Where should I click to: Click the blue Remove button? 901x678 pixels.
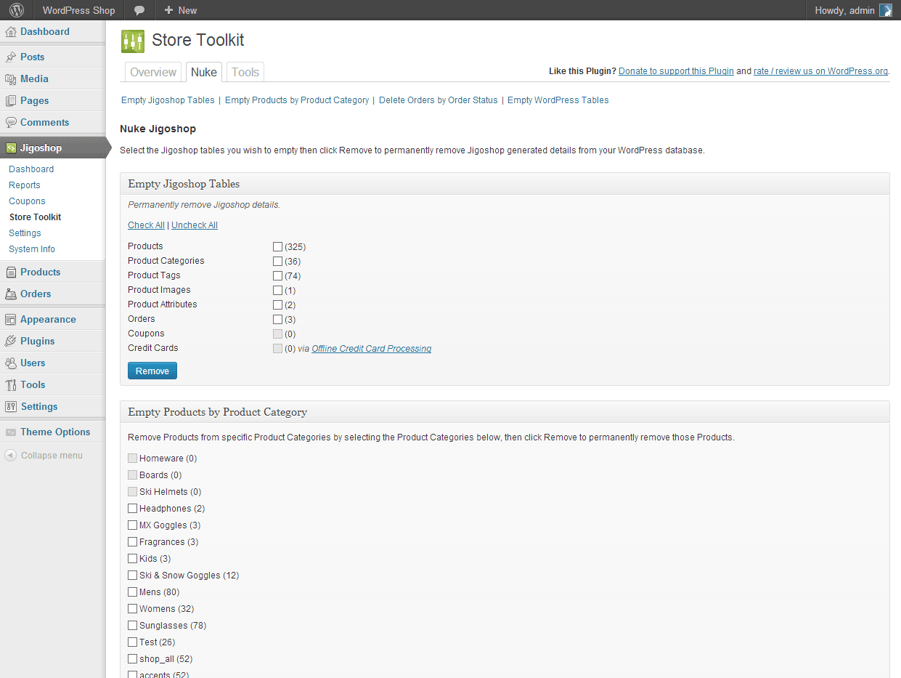(x=152, y=371)
